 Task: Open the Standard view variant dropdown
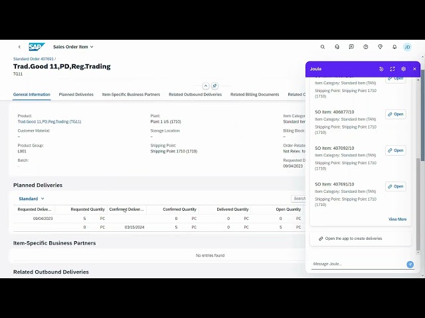click(31, 199)
